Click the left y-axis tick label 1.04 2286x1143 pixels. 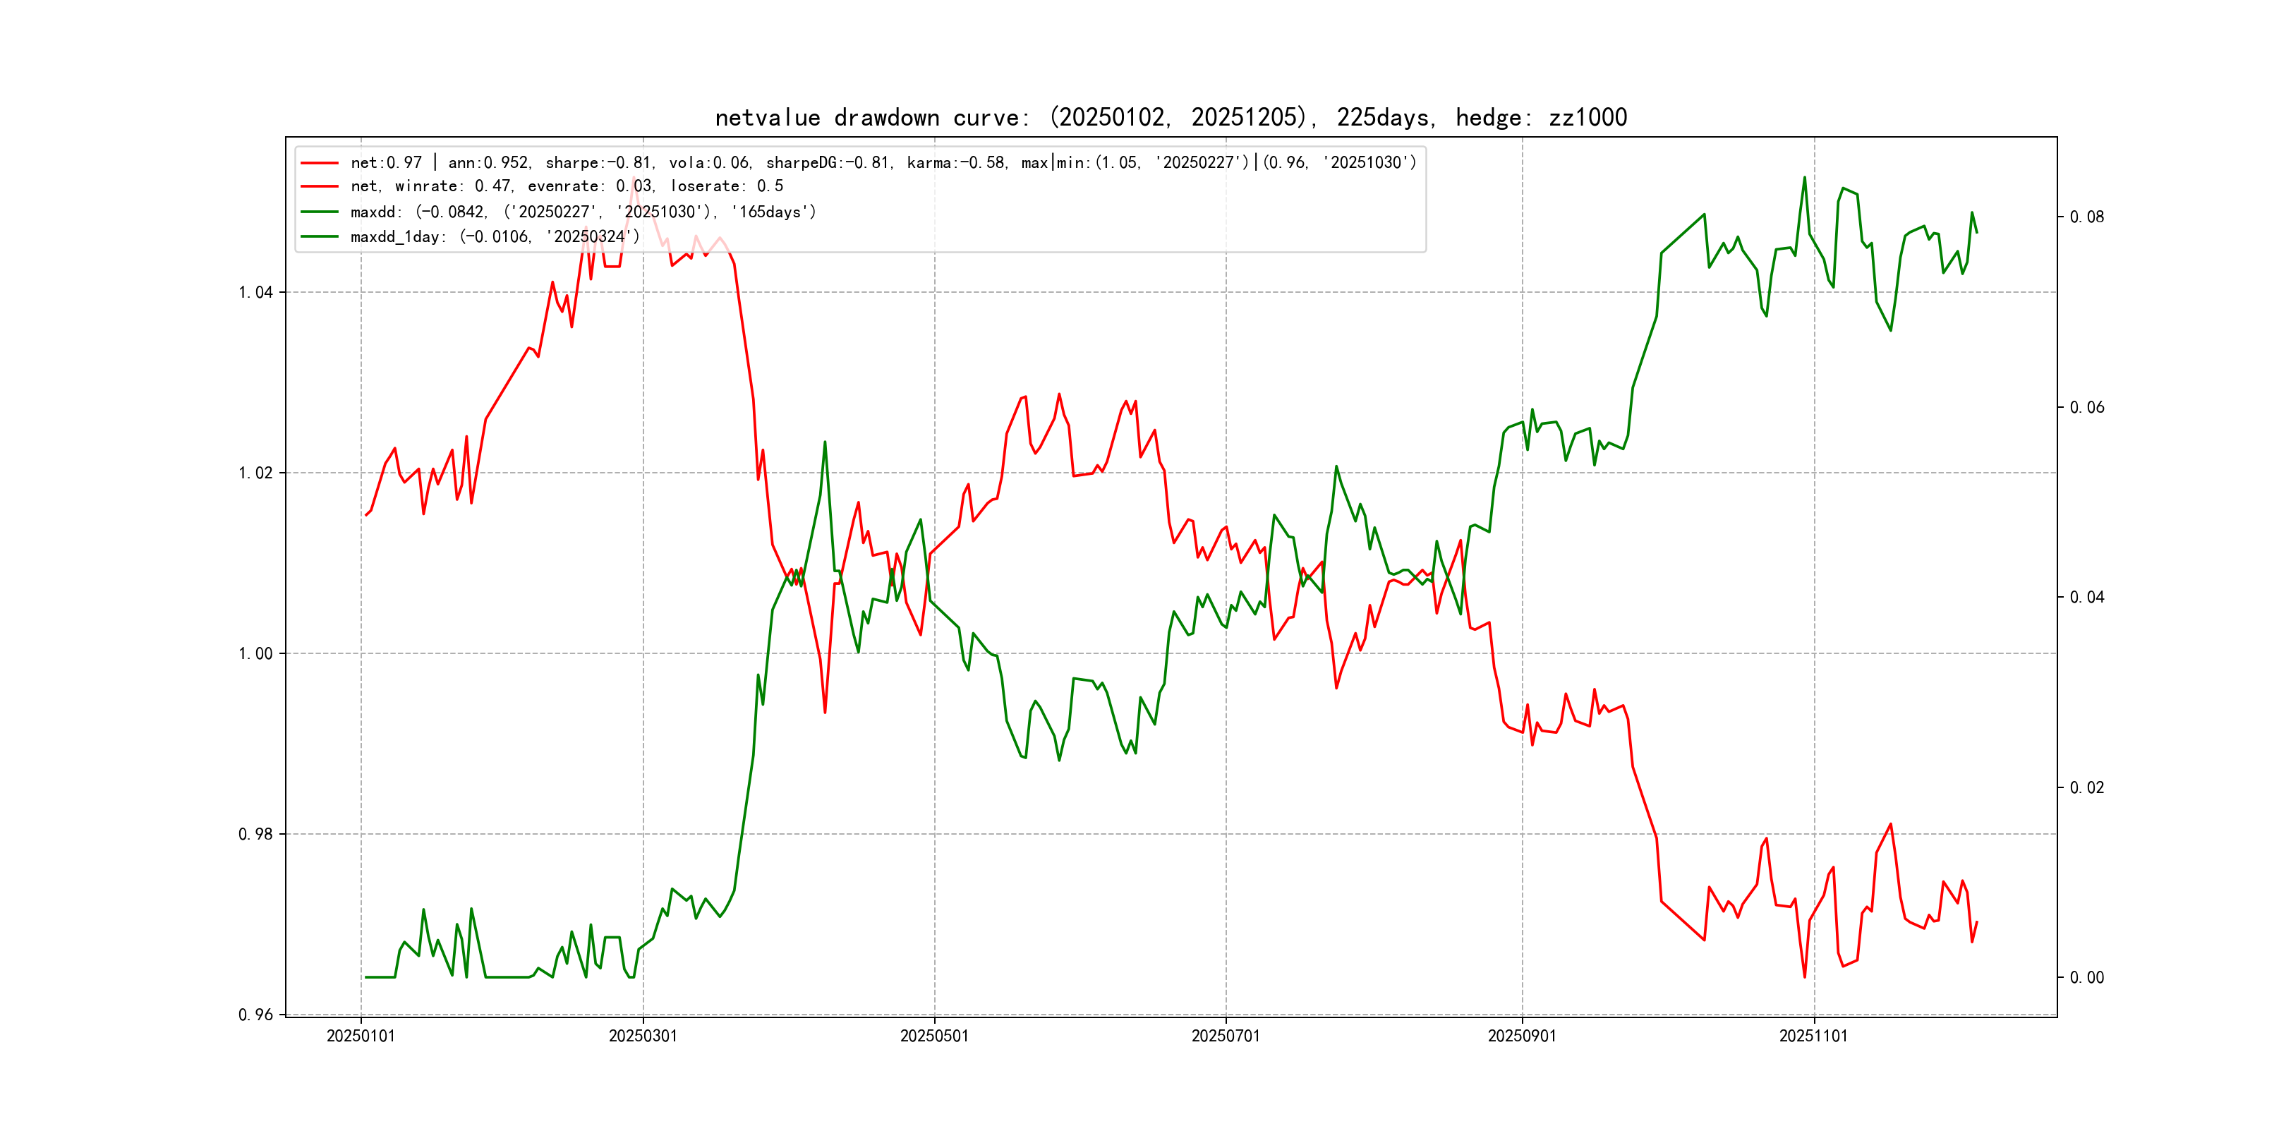pos(255,293)
